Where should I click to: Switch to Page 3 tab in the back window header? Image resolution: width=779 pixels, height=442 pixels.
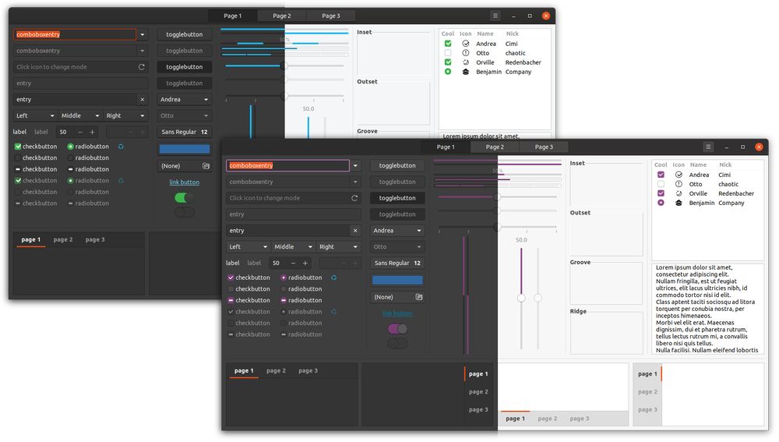coord(330,16)
